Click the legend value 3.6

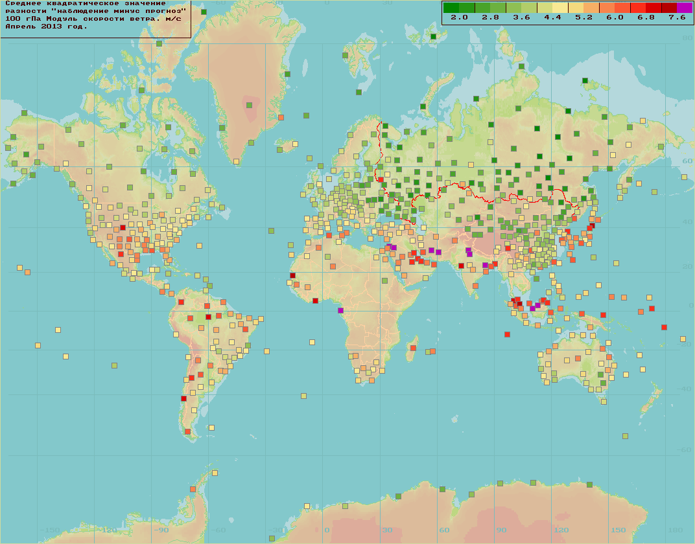[x=521, y=17]
